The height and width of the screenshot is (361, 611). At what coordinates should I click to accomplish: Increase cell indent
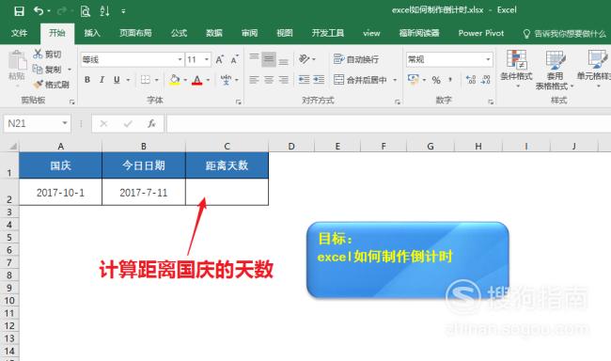(x=319, y=80)
